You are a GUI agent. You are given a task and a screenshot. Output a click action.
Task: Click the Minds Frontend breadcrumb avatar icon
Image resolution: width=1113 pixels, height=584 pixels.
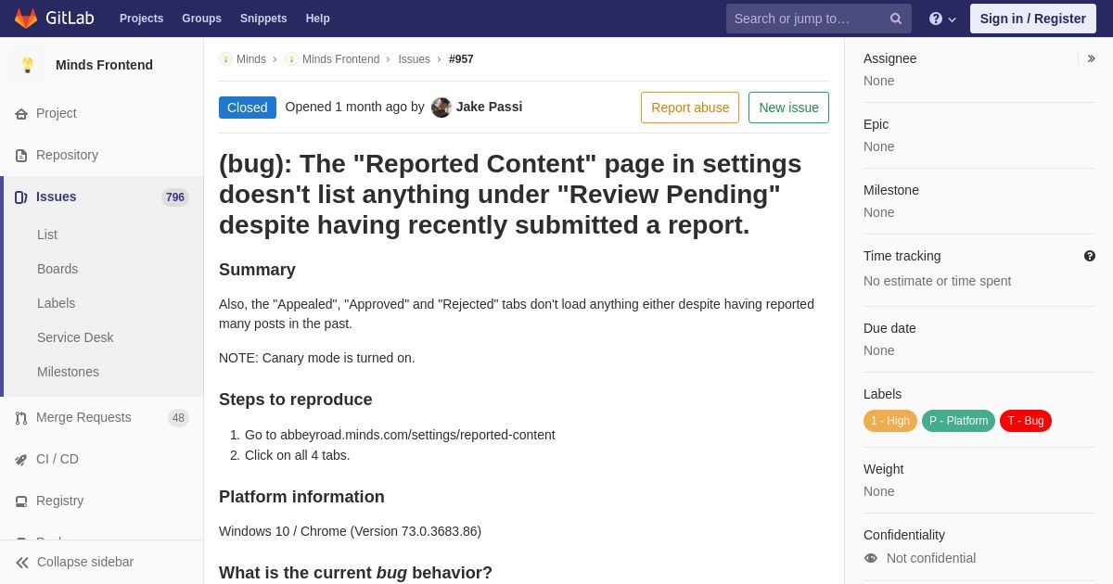tap(291, 59)
